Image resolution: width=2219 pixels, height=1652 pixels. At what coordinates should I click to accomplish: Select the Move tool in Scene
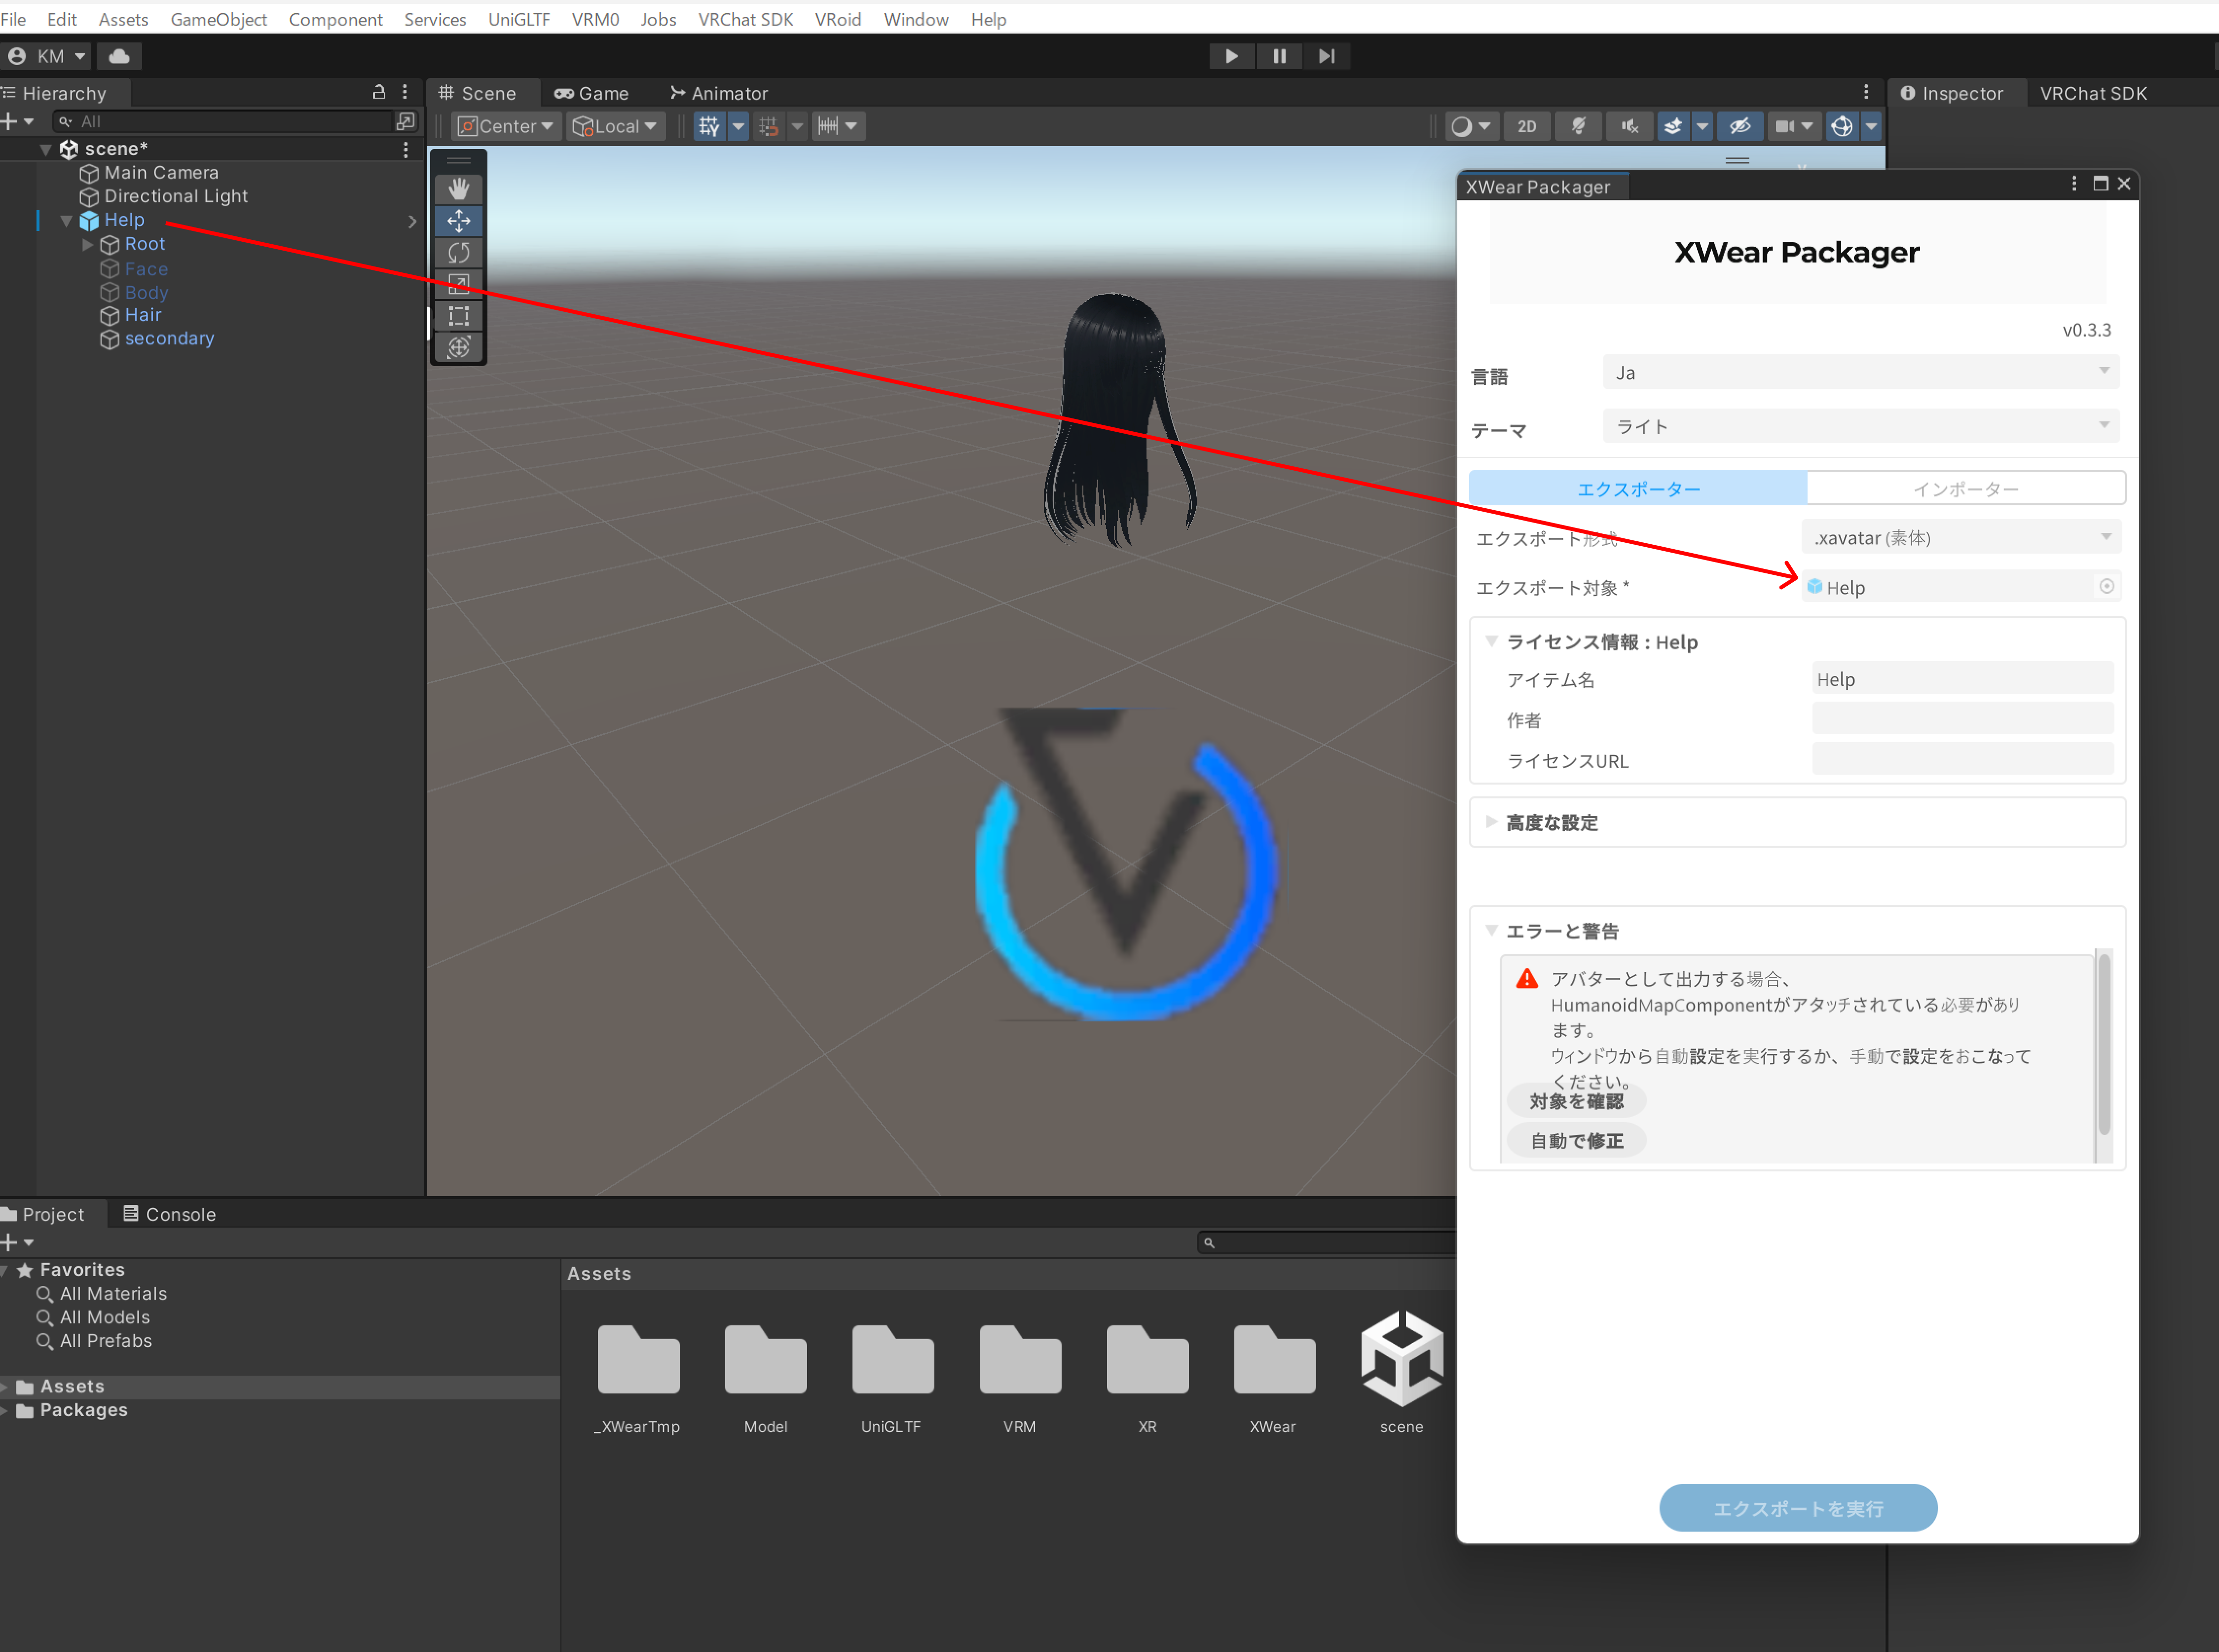459,221
